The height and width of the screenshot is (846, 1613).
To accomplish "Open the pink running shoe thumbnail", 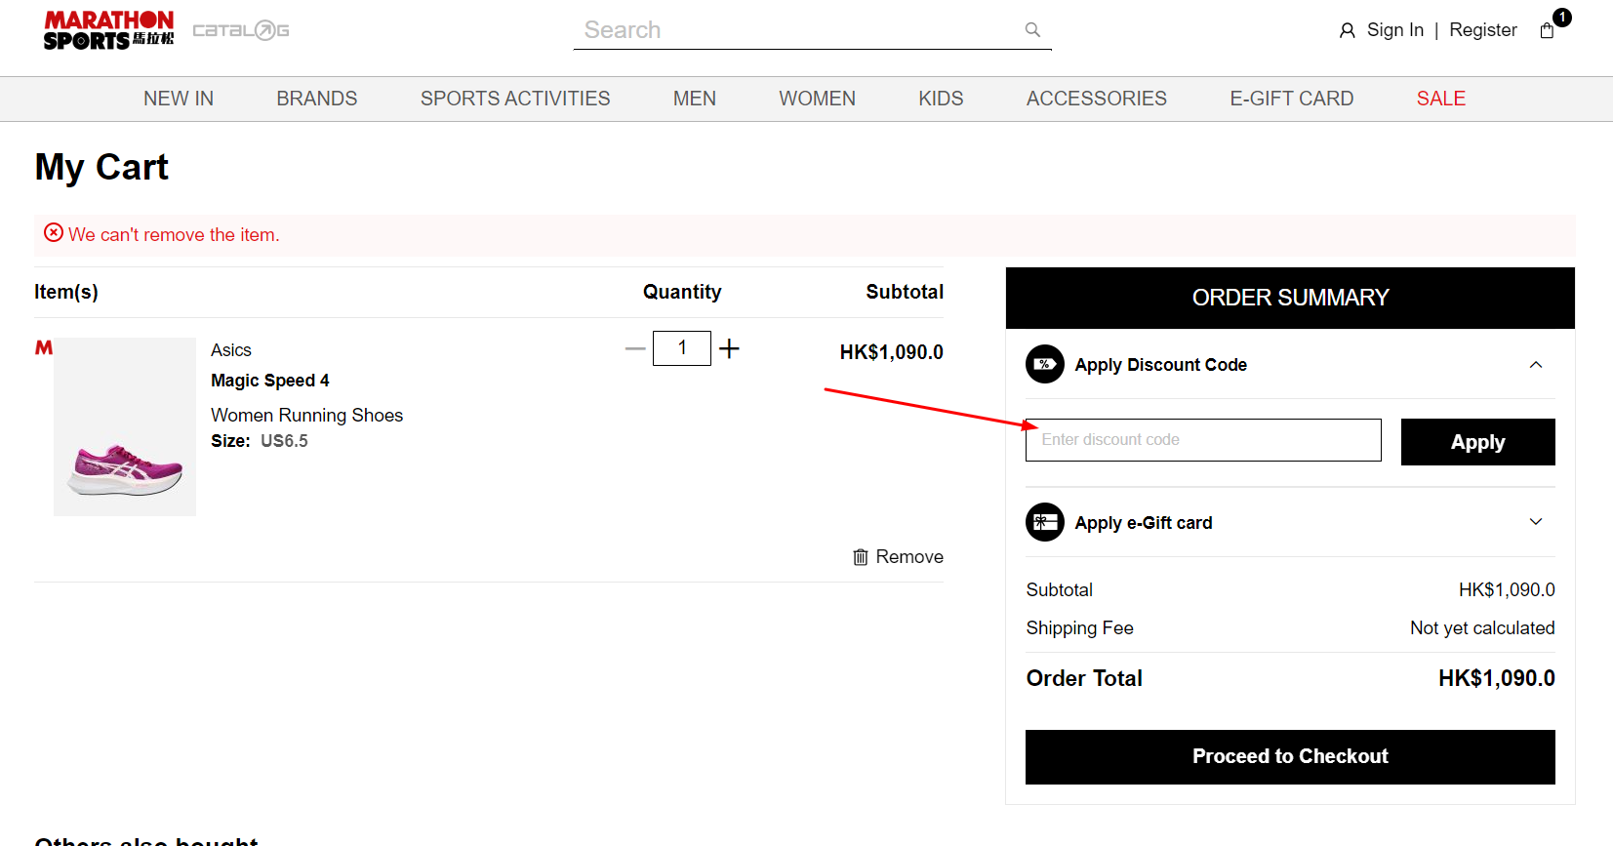I will click(x=125, y=426).
